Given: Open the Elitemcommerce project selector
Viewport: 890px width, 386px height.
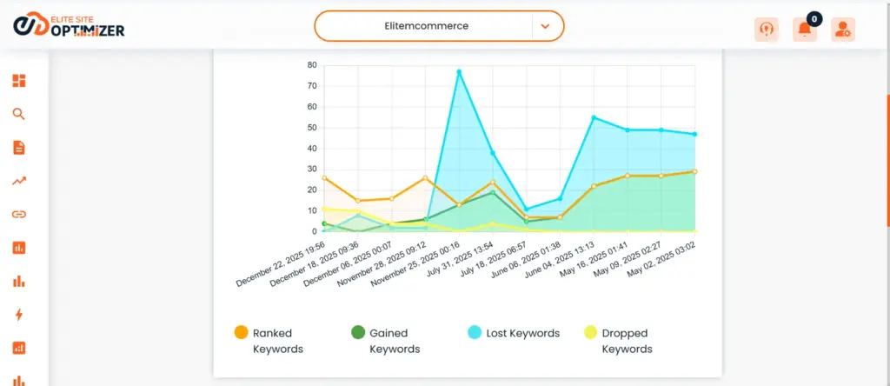Looking at the screenshot, I should pyautogui.click(x=426, y=26).
